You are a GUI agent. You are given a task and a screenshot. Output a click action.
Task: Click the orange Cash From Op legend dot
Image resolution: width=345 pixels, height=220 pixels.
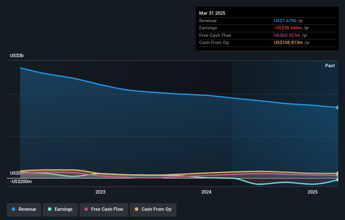(x=137, y=209)
